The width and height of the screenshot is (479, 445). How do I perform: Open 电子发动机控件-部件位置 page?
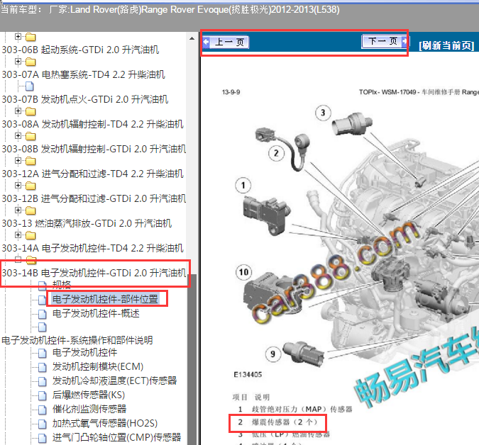pos(106,299)
